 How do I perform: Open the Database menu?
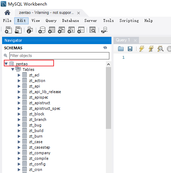(70, 20)
